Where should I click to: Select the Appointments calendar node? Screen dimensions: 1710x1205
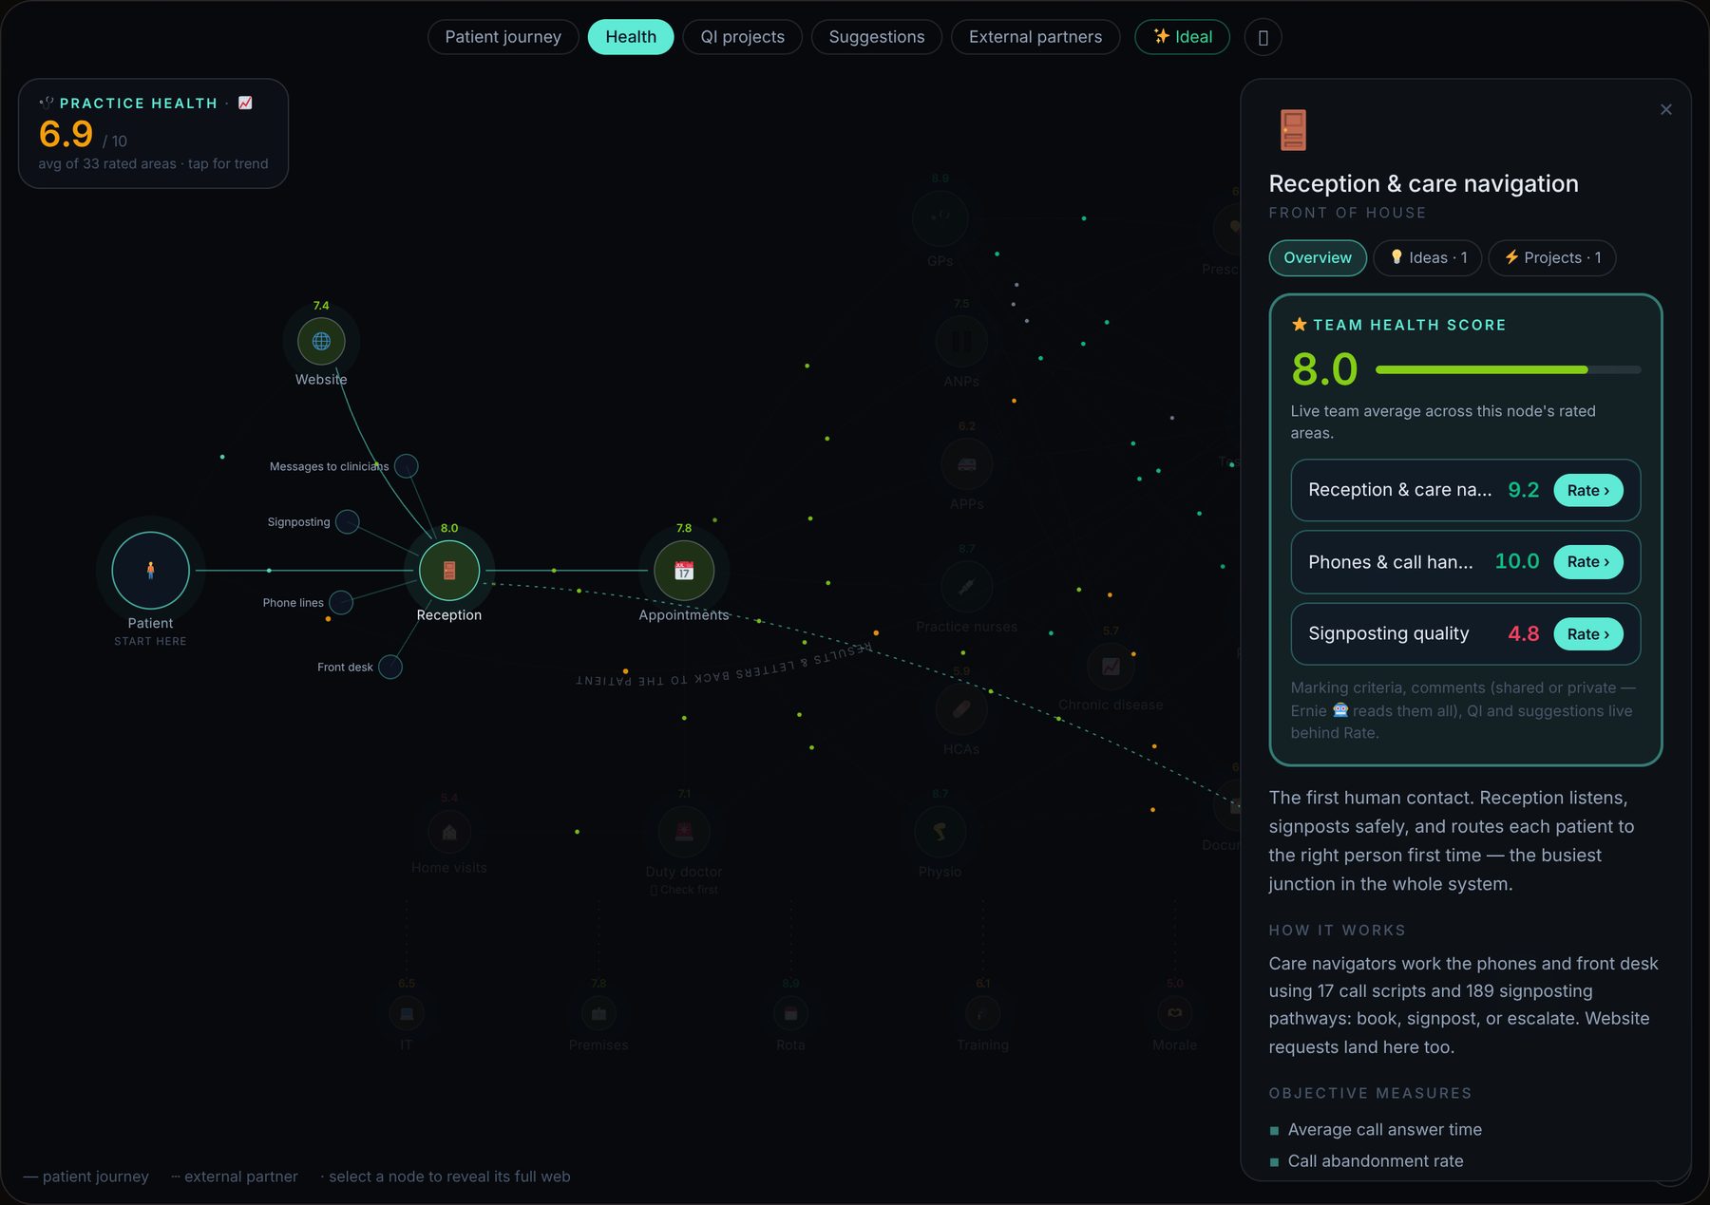coord(684,570)
